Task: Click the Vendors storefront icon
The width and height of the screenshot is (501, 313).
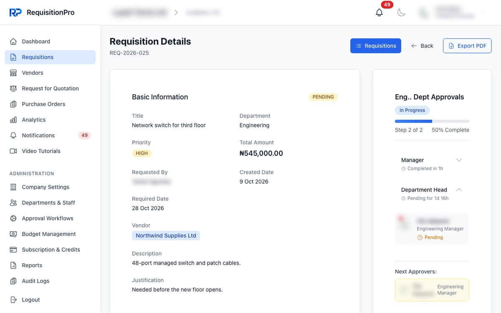Action: click(13, 73)
